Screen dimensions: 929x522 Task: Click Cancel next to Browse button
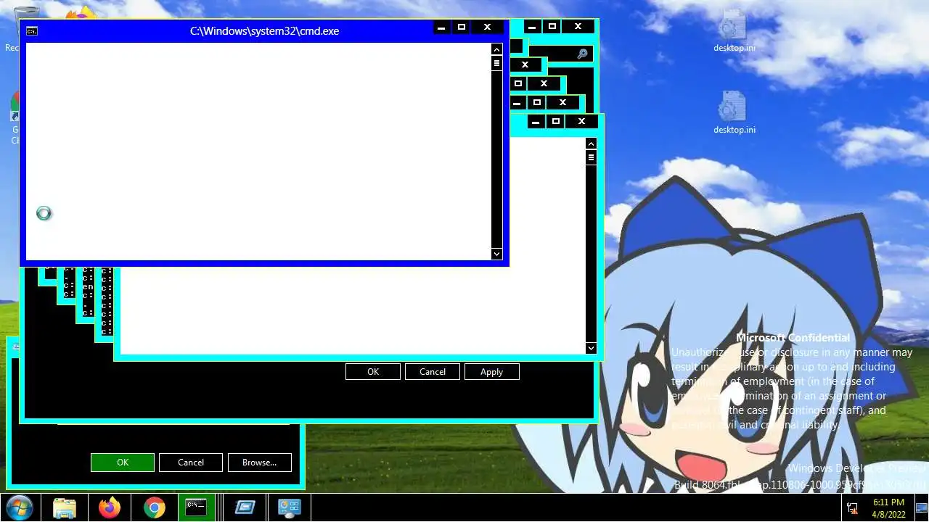[191, 463]
